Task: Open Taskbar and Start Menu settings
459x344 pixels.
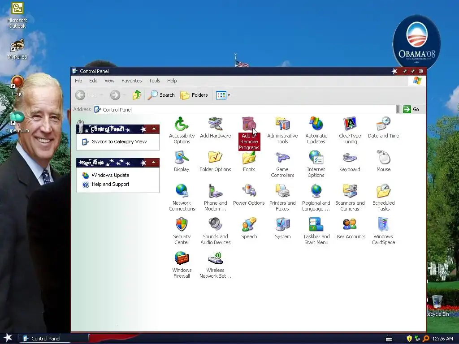Action: tap(316, 231)
